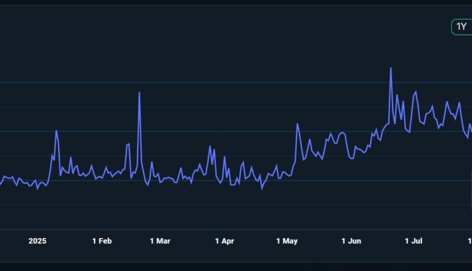
Task: Select the "1 Jul" axis date label
Action: point(414,241)
